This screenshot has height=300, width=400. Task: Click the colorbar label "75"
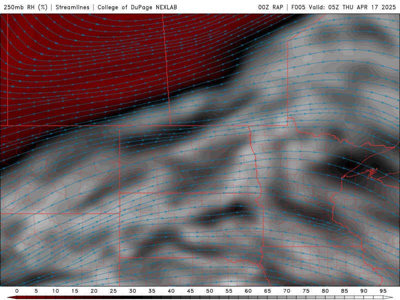[x=306, y=291]
